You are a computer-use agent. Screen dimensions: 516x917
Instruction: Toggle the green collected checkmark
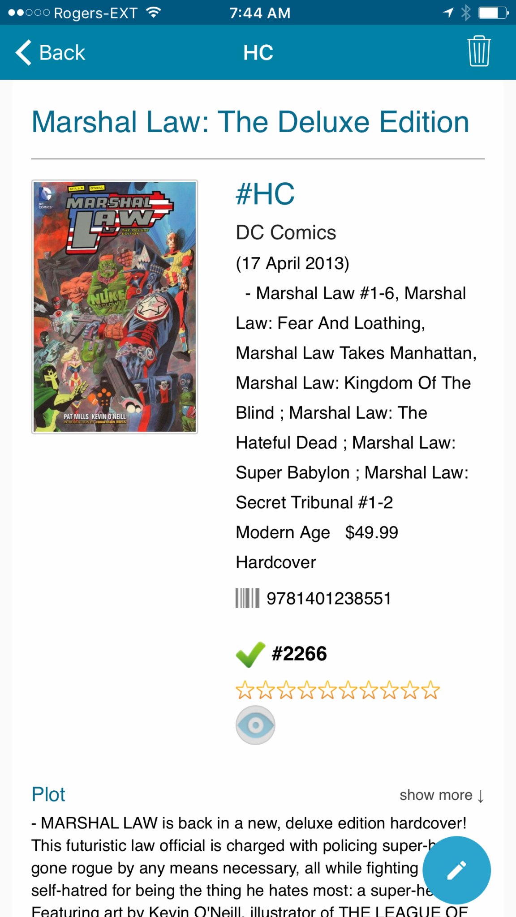click(x=250, y=654)
